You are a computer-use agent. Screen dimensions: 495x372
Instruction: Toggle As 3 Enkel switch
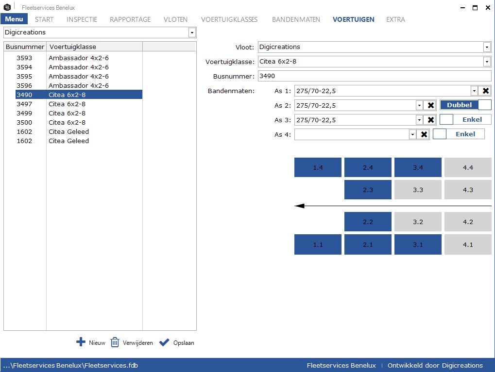(465, 119)
